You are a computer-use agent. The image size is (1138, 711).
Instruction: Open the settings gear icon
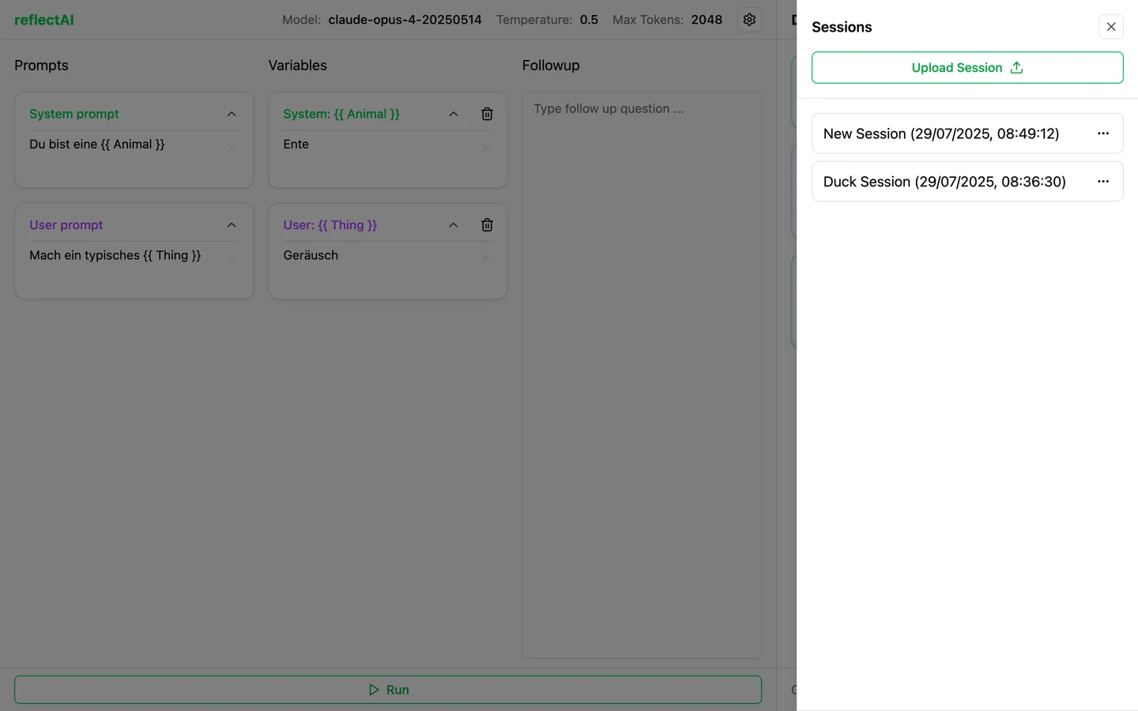tap(749, 20)
